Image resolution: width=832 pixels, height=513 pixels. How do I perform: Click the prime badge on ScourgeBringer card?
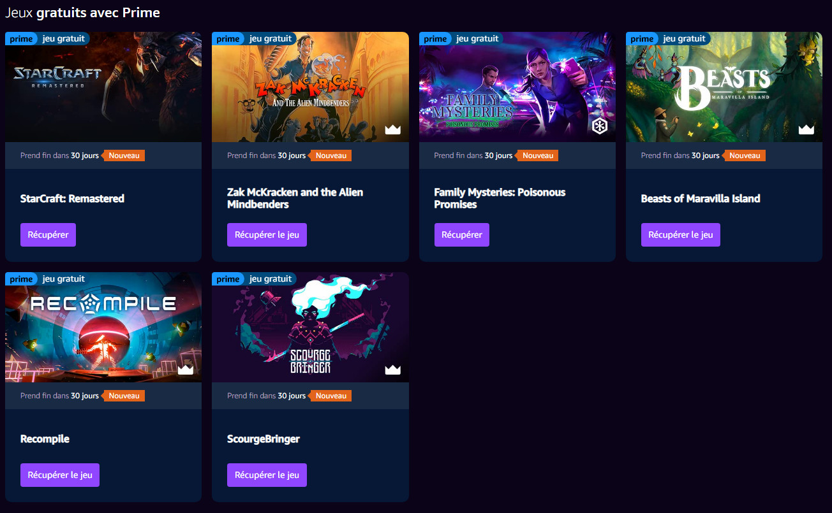[228, 279]
